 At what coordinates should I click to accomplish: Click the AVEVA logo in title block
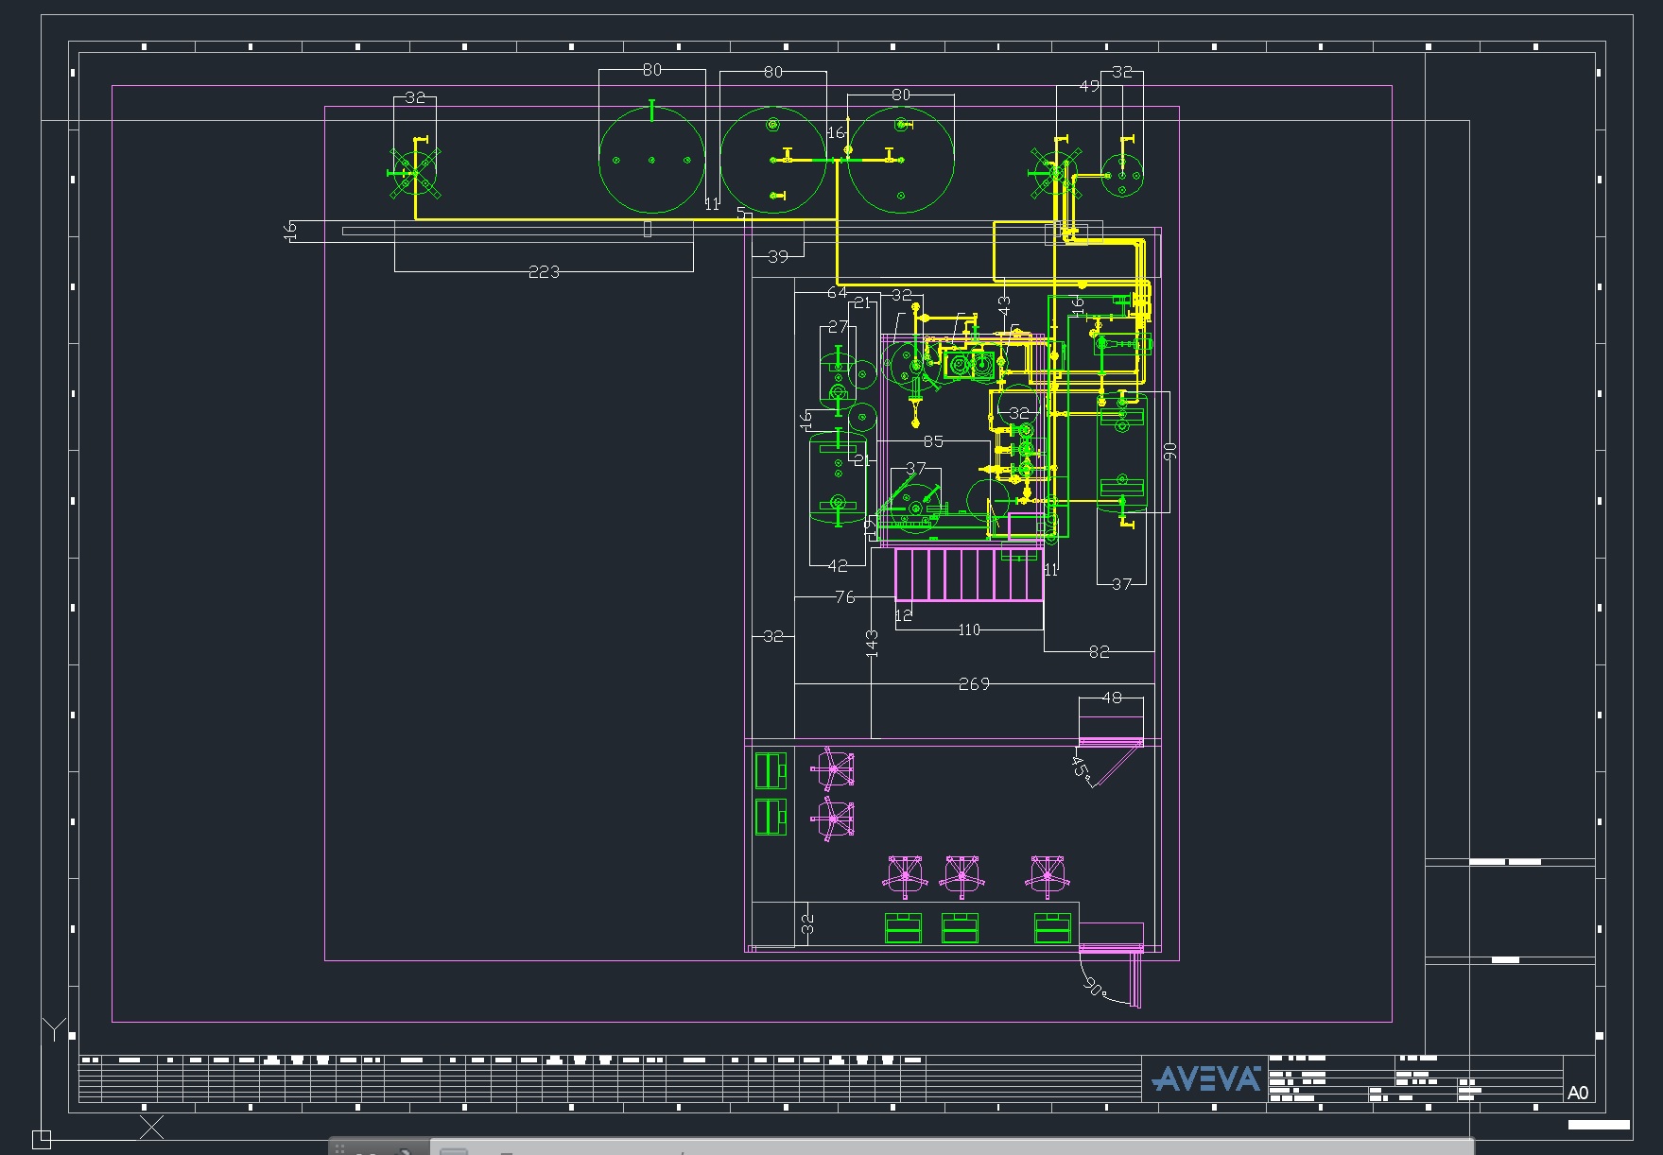[1206, 1078]
